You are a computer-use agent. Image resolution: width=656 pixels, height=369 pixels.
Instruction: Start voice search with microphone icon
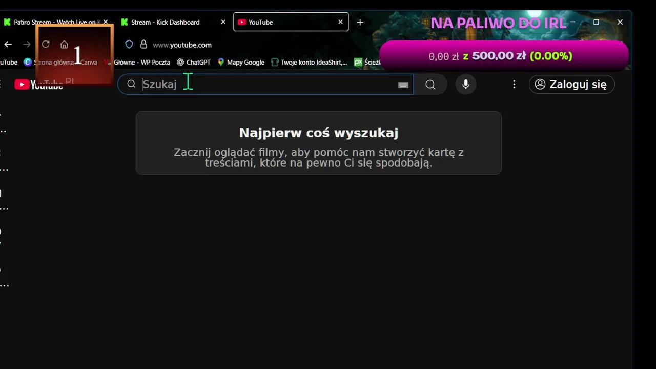(466, 85)
